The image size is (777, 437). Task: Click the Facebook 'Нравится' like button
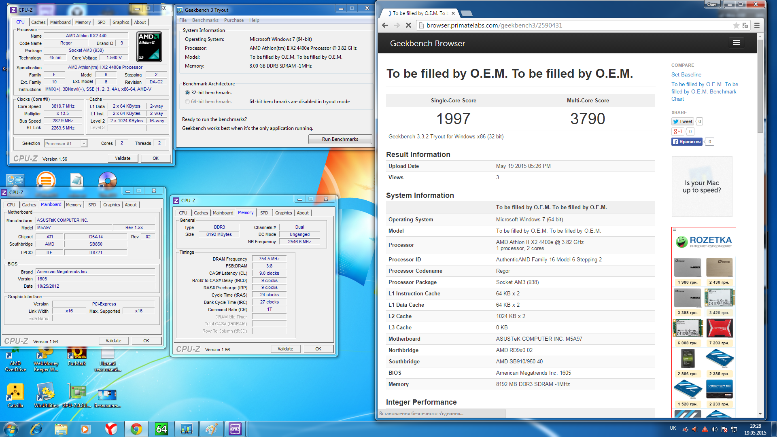pyautogui.click(x=687, y=142)
